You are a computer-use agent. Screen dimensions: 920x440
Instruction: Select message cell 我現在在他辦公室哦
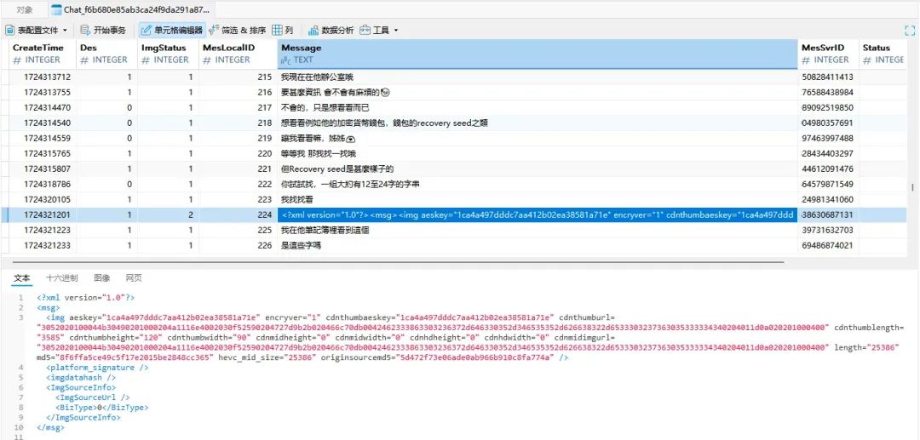(x=538, y=77)
